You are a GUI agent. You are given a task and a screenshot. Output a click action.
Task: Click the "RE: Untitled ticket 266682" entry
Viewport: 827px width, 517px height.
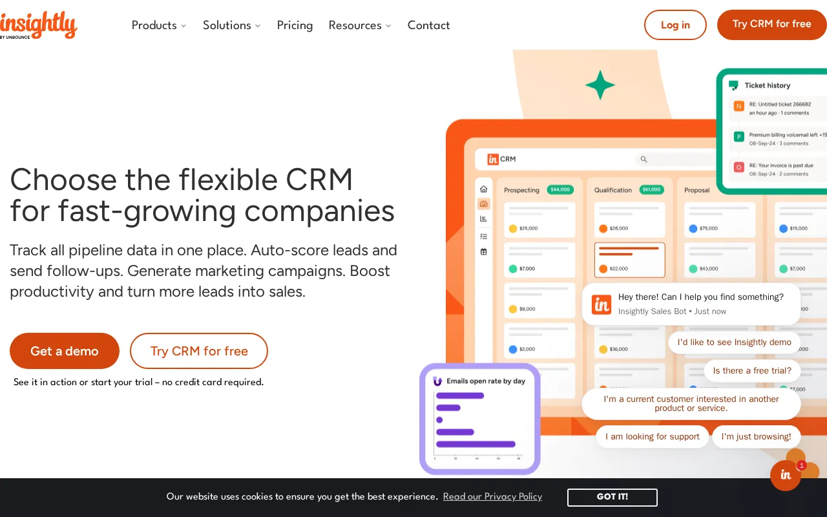click(x=779, y=107)
